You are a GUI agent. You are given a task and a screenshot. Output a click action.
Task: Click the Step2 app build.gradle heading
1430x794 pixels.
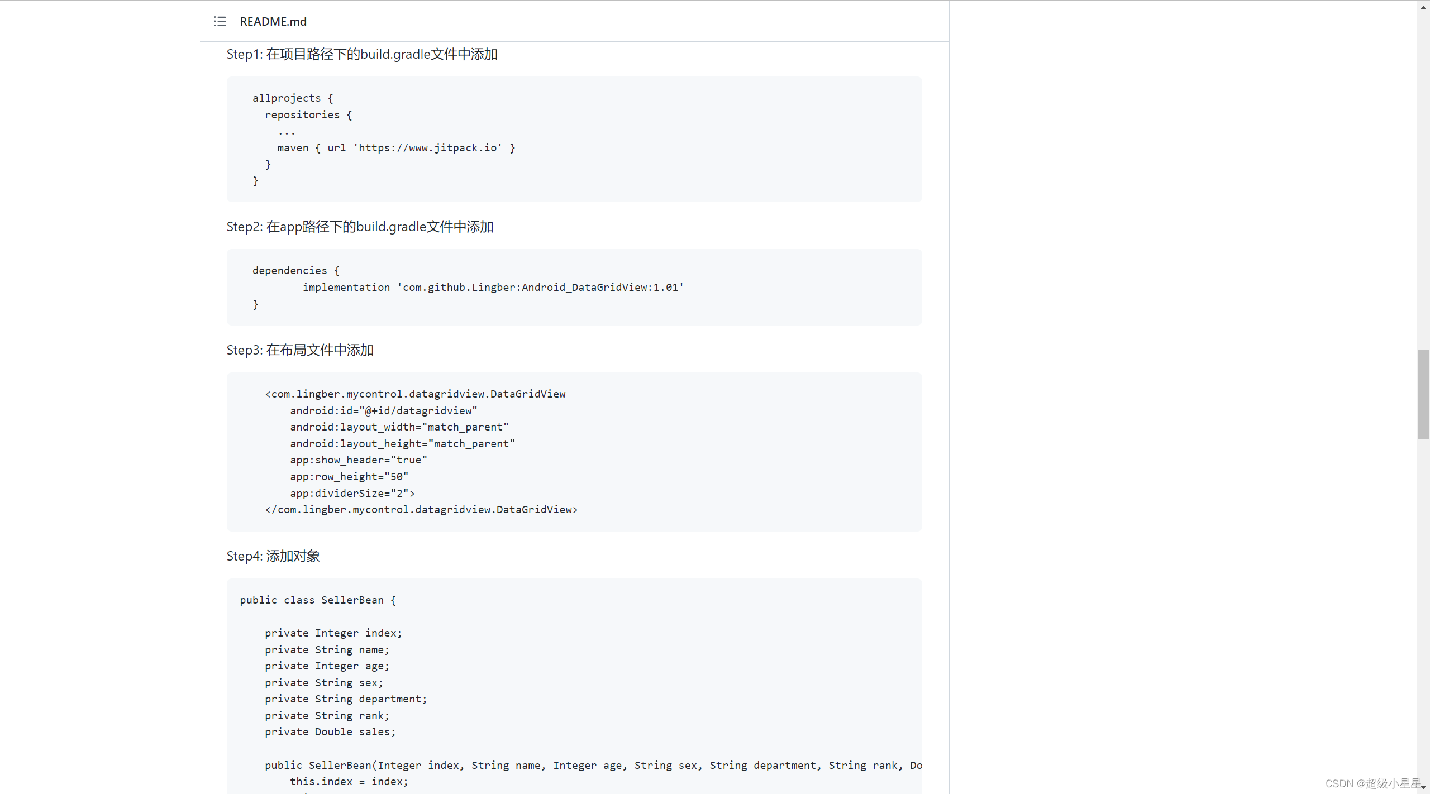pos(360,227)
